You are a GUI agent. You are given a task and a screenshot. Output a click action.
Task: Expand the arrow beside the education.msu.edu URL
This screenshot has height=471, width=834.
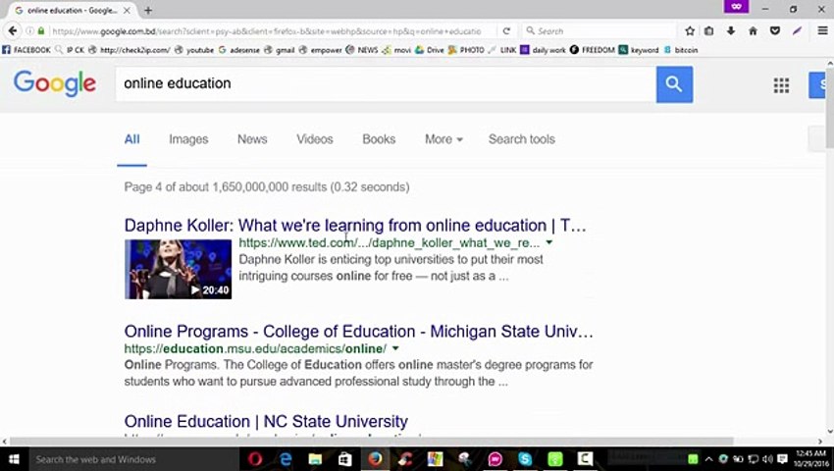395,348
